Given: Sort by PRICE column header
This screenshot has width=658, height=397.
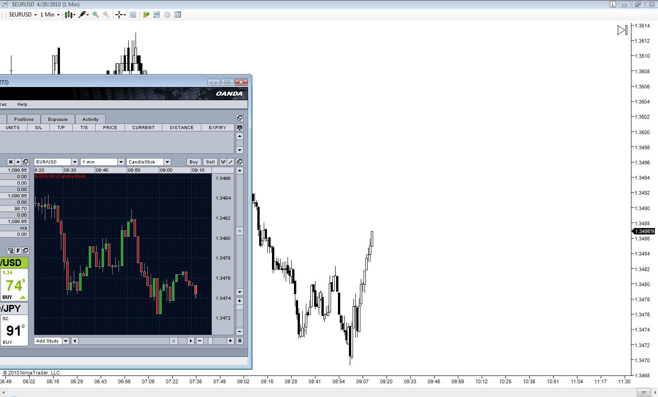Looking at the screenshot, I should pos(110,128).
